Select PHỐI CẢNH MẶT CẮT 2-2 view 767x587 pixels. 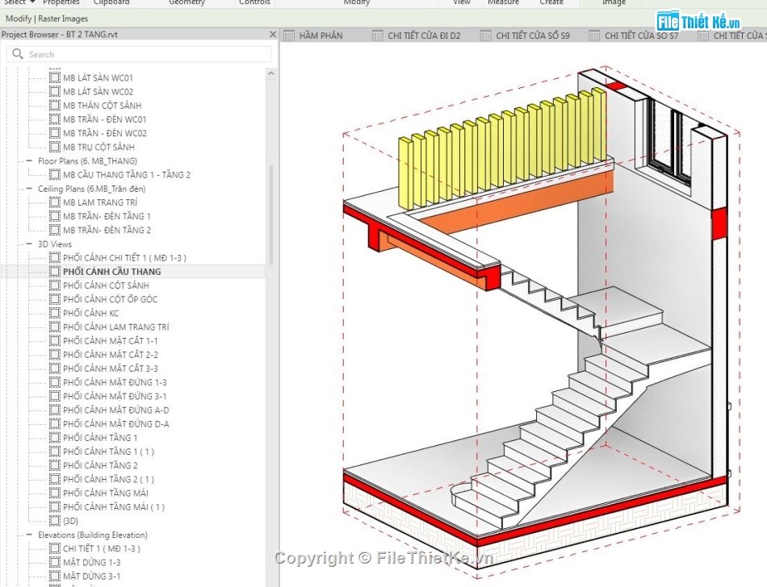[110, 355]
